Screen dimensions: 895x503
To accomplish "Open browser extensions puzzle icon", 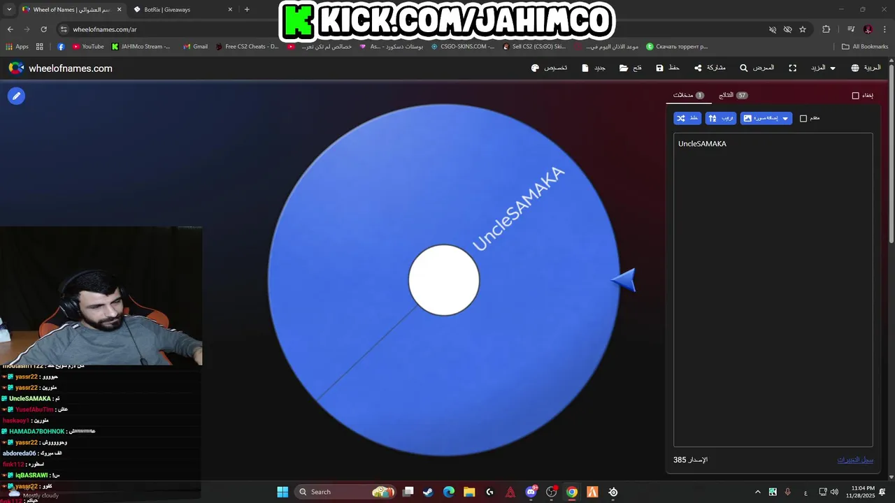I will (826, 29).
